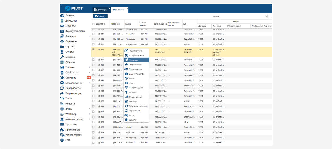Viewport: 332px width, 149px height.
Task: Click the pencil icon for Редактировать
Action: pyautogui.click(x=126, y=51)
